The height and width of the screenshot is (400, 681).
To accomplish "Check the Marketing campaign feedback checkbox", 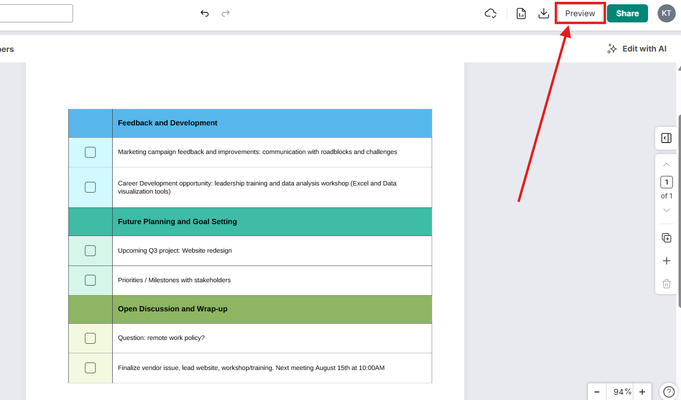I will click(90, 152).
